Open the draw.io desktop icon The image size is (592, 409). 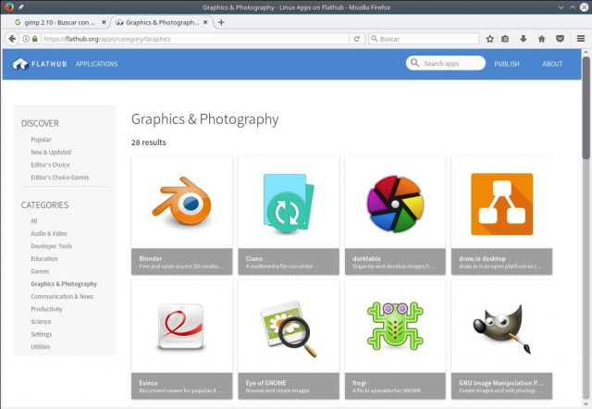[x=501, y=204]
